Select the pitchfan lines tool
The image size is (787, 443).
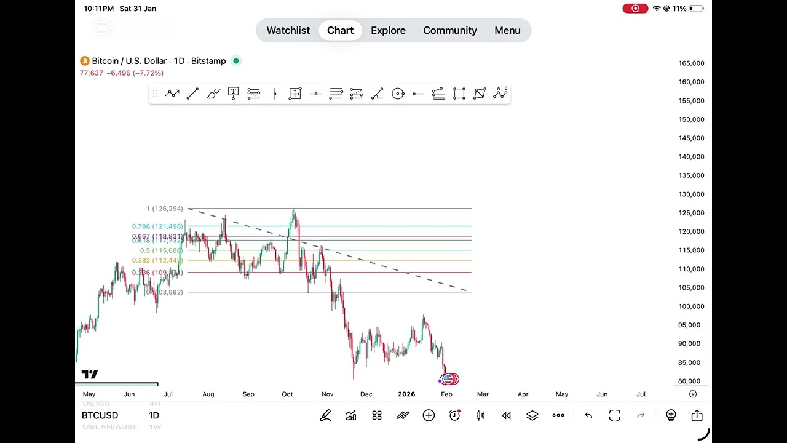coord(438,94)
